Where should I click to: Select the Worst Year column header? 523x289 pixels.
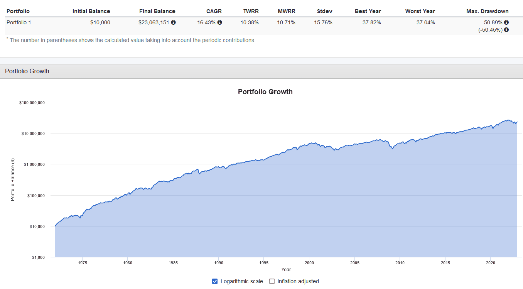point(420,11)
